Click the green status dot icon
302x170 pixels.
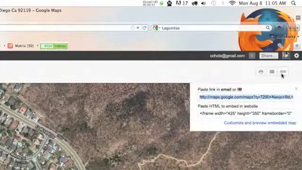click(x=161, y=3)
